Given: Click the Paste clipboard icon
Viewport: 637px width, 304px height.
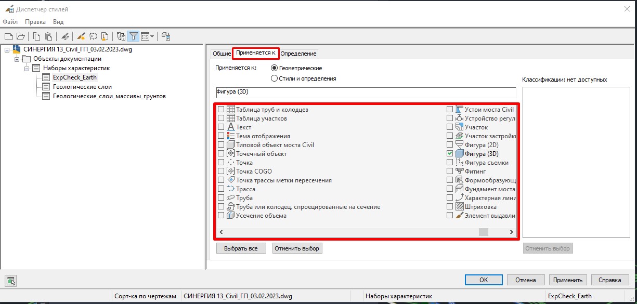Looking at the screenshot, I should [48, 36].
